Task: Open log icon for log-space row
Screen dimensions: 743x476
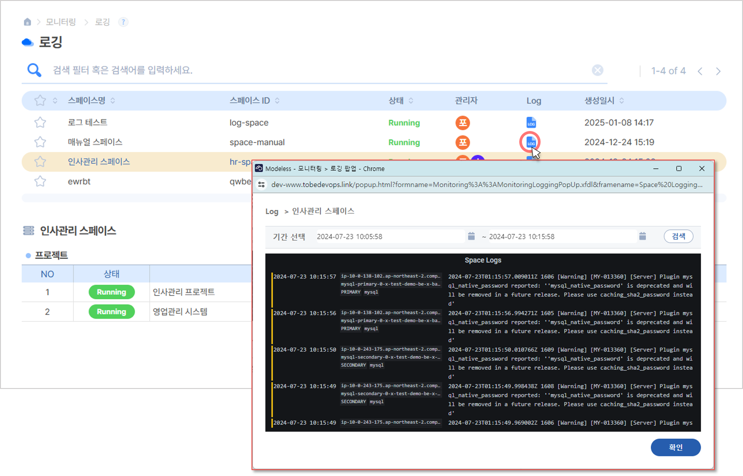Action: click(x=531, y=122)
